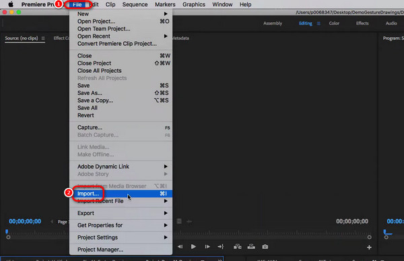Expand Import Recent File submenu
Viewport: 404px width, 261px height.
(x=121, y=201)
